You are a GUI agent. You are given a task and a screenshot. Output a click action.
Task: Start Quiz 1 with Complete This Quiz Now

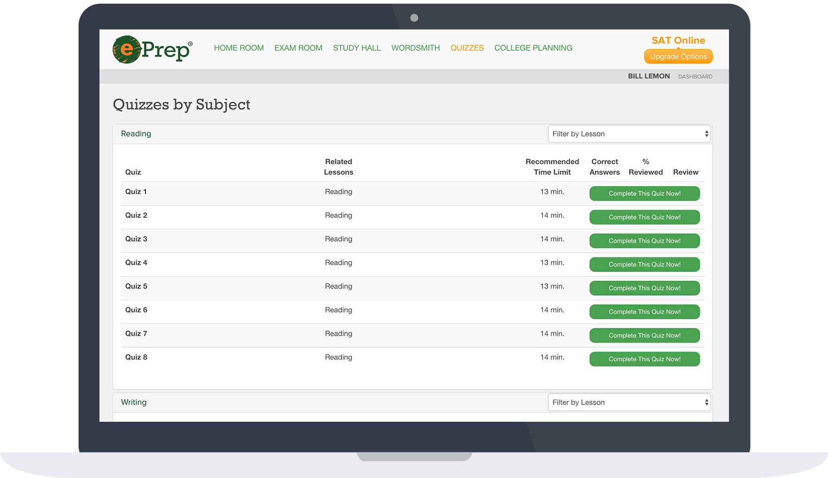644,194
